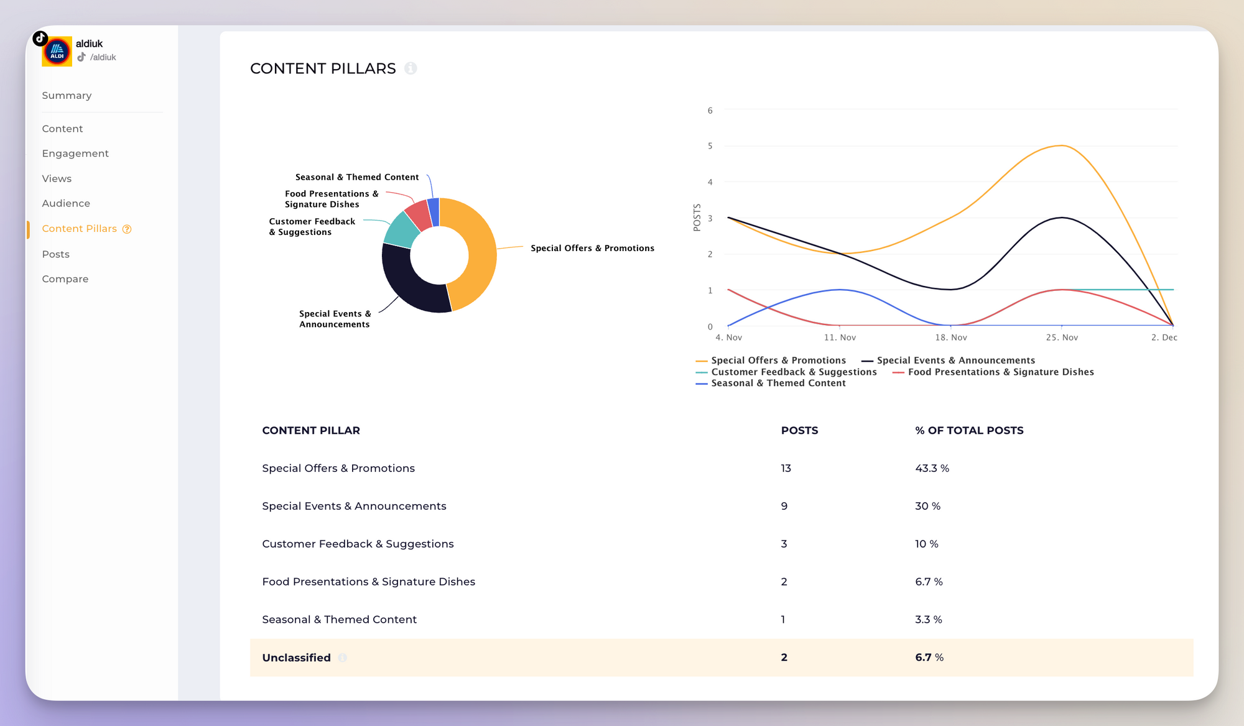
Task: Select the Food Presentations & Signature Dishes table row
Action: [722, 582]
